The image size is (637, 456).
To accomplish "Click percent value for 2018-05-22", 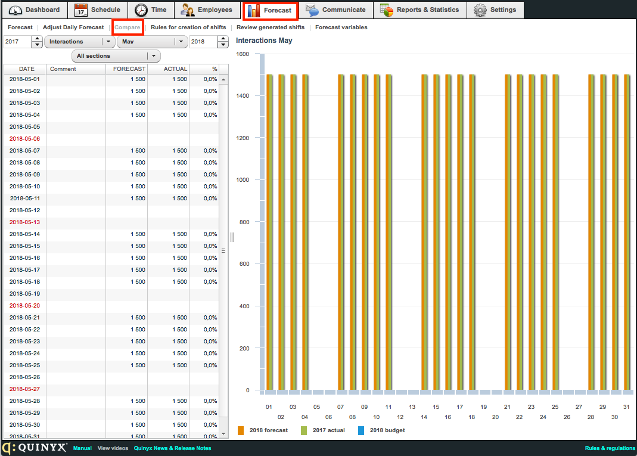I will (x=210, y=329).
